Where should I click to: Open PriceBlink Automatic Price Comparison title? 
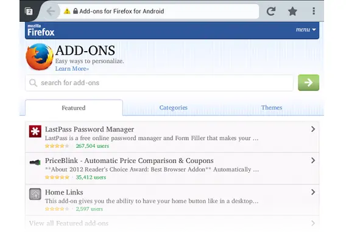point(129,161)
